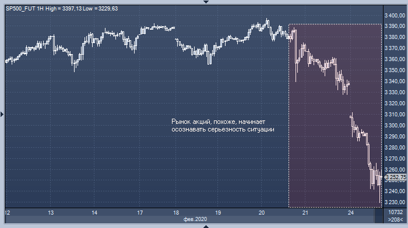The image size is (408, 228).
Task: Click date label 24 on time axis
Action: pos(351,213)
